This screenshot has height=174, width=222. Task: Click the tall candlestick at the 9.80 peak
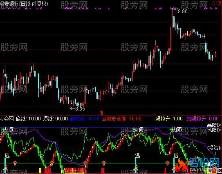(172, 18)
